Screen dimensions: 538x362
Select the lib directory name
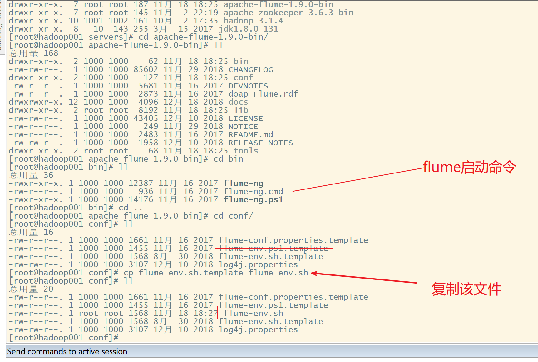pyautogui.click(x=241, y=110)
